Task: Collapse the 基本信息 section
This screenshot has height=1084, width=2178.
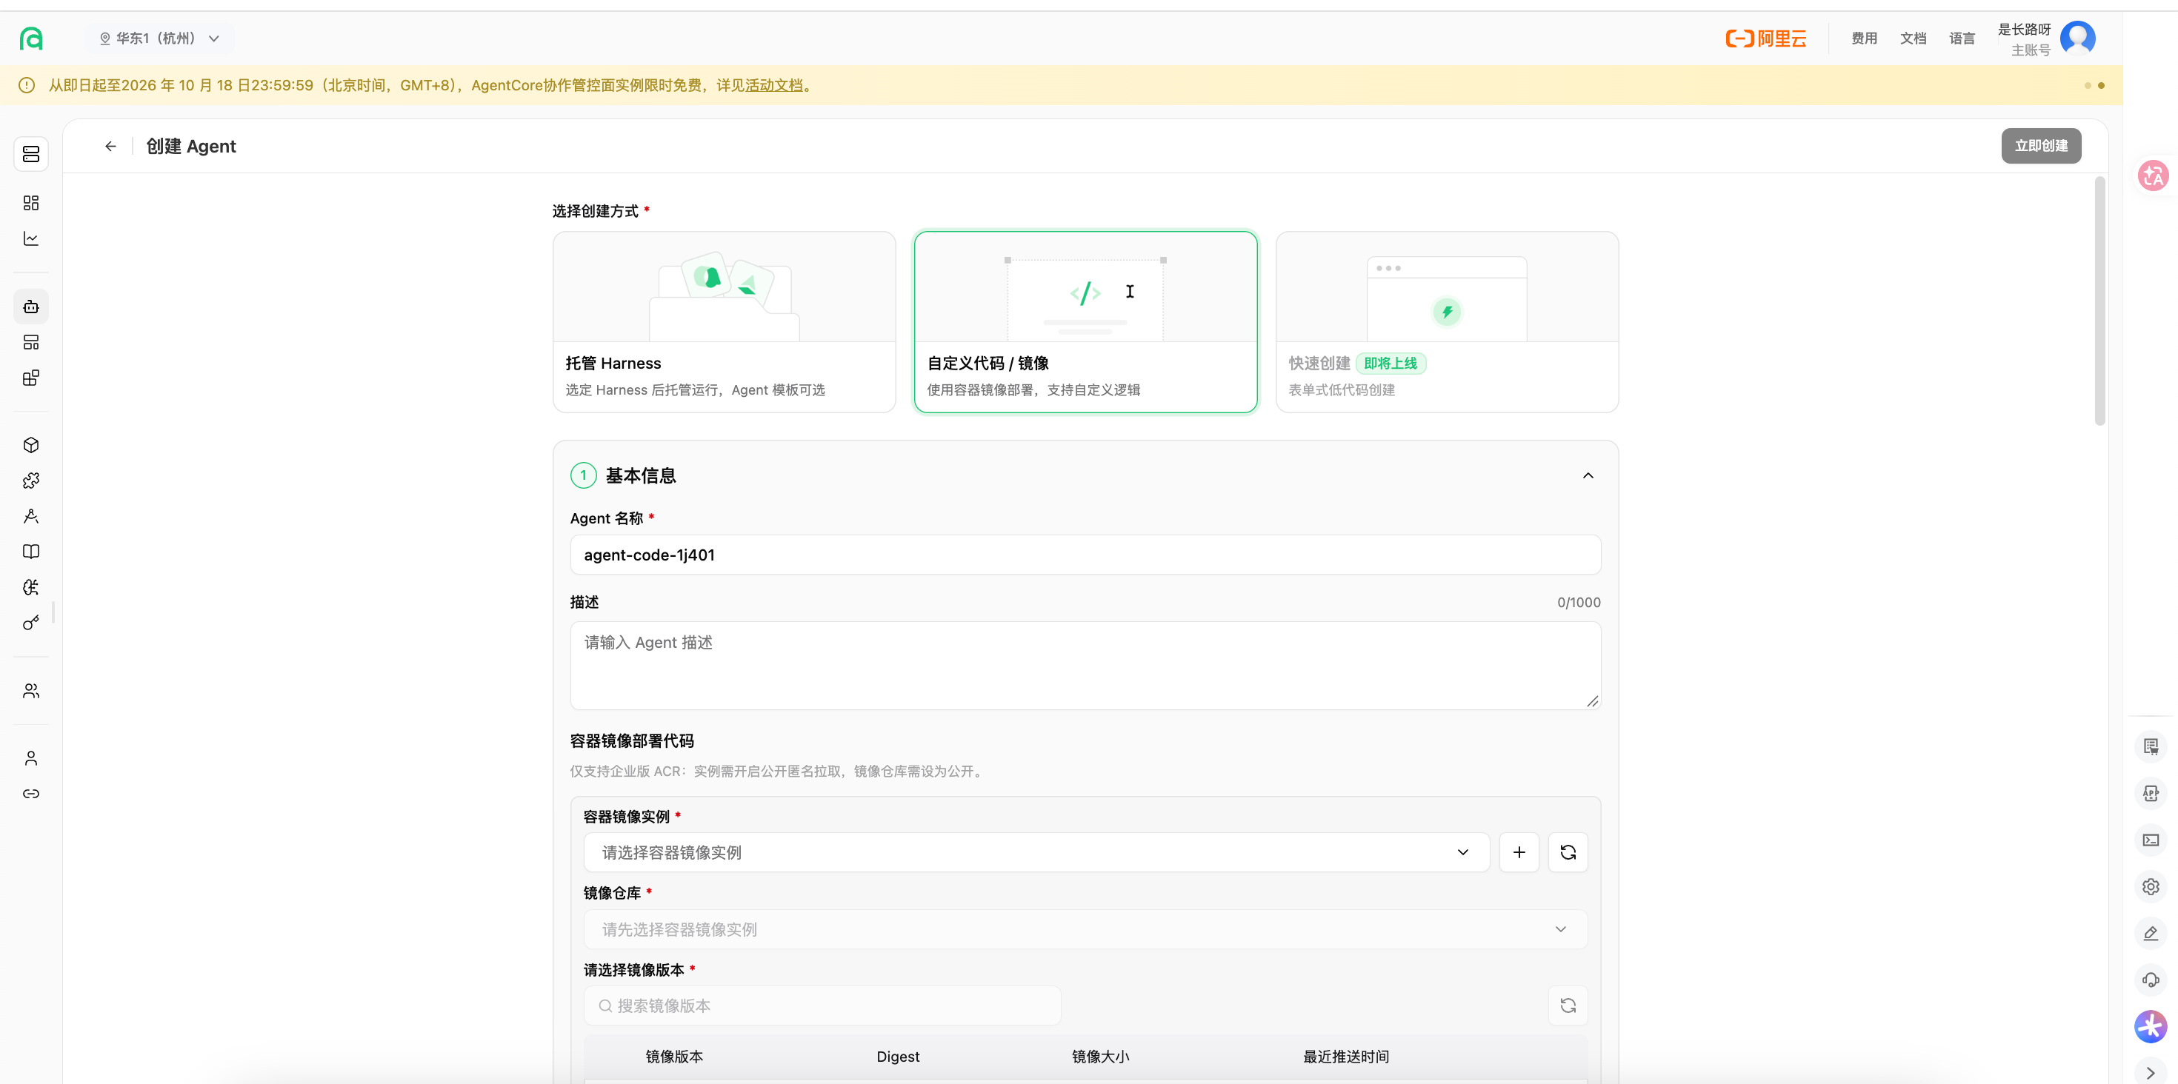Action: [x=1588, y=475]
